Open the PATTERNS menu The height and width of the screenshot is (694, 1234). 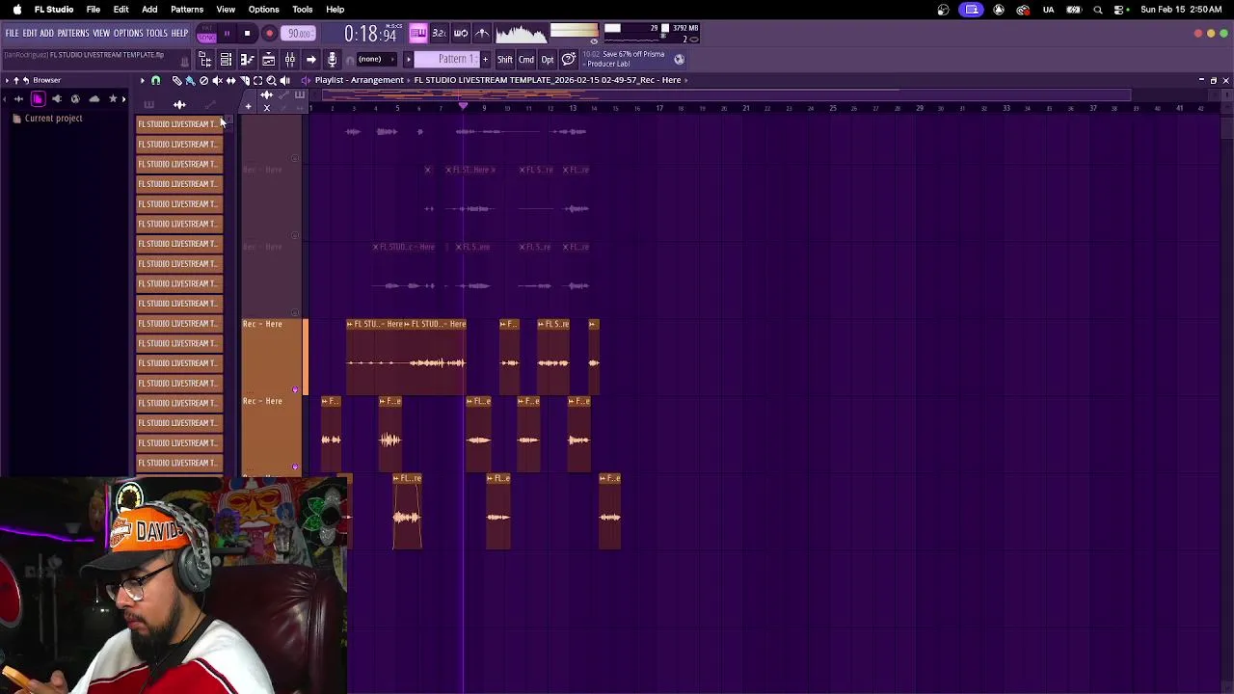[73, 33]
